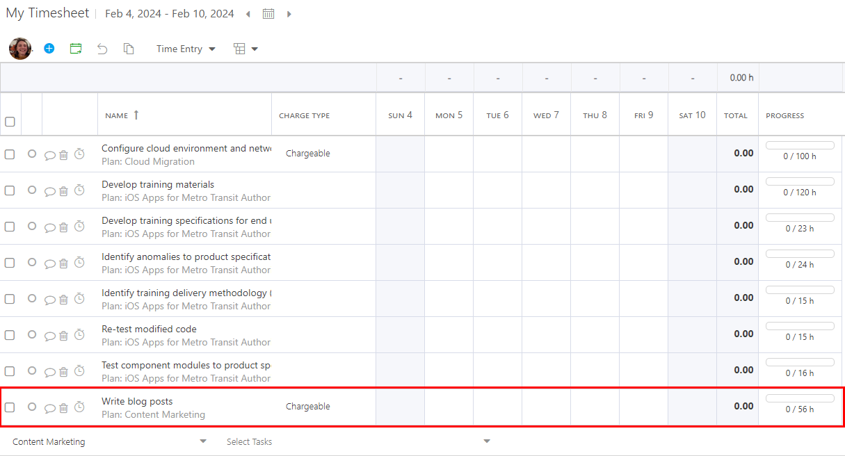
Task: Click Fri 9 hours cell for Re-test modified code
Action: (x=644, y=335)
